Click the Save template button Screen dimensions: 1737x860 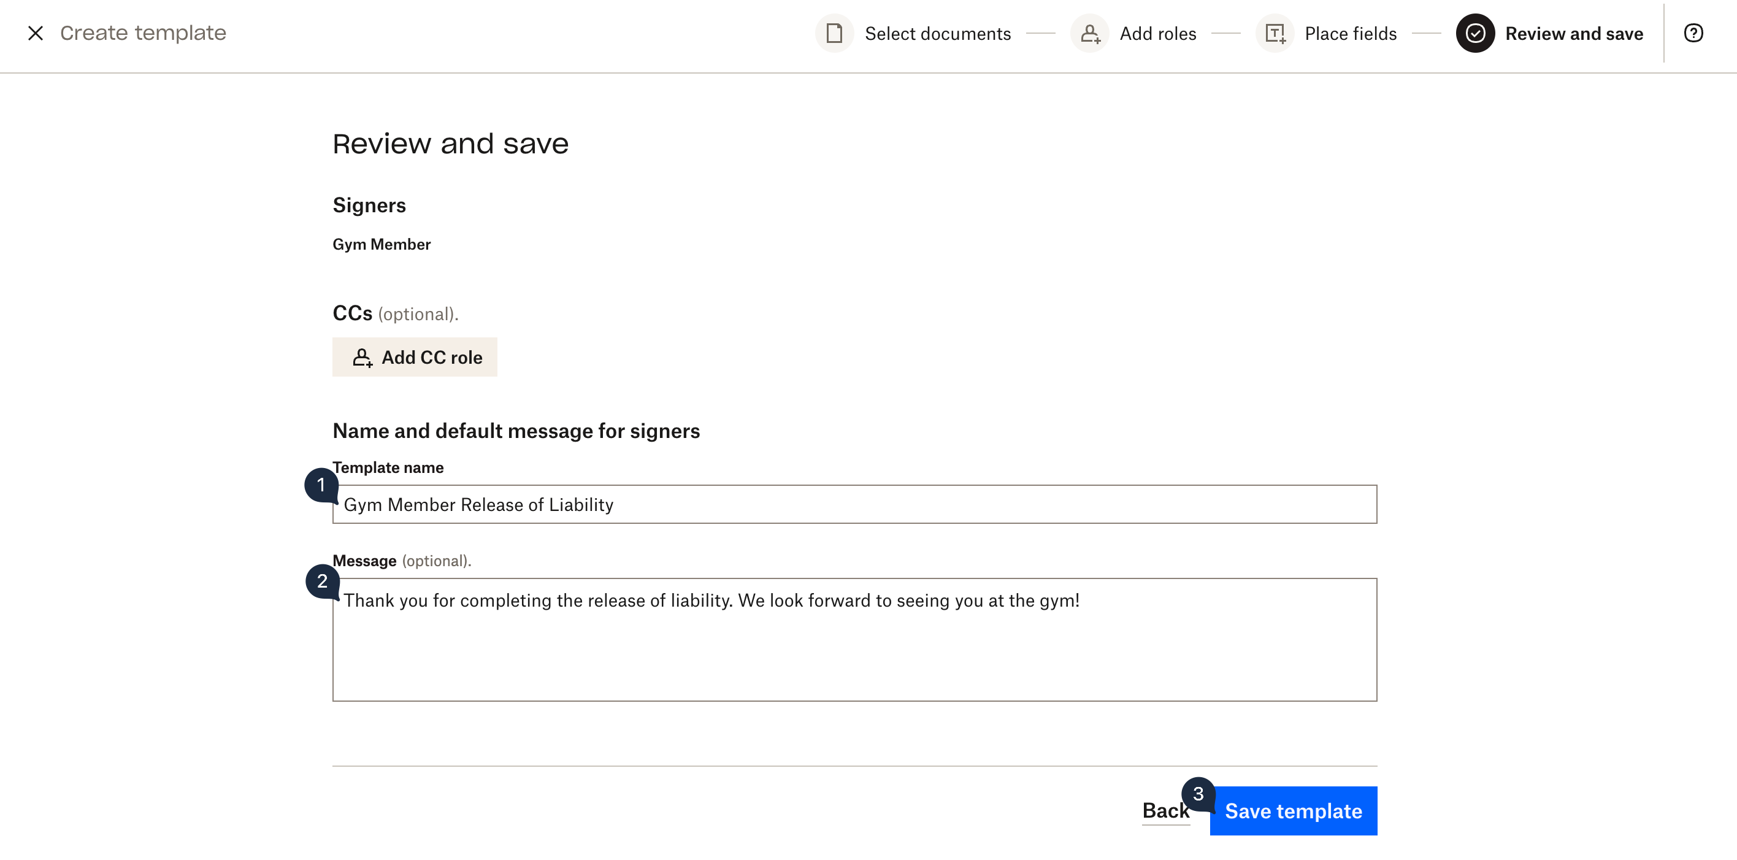[x=1293, y=810]
